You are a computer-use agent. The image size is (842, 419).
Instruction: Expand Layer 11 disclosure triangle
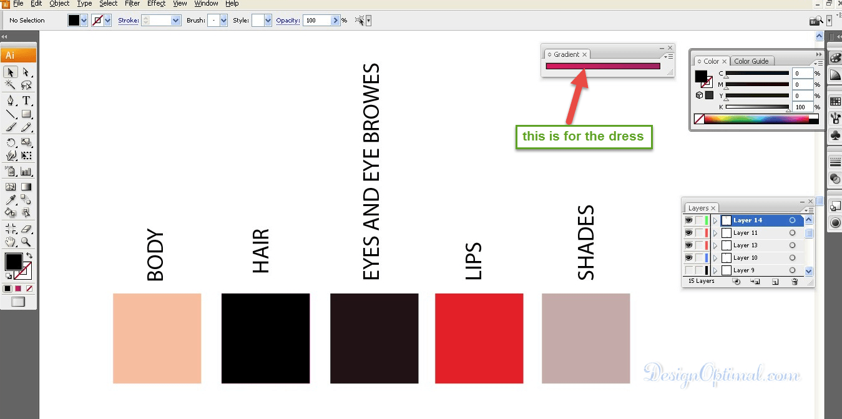coord(715,233)
